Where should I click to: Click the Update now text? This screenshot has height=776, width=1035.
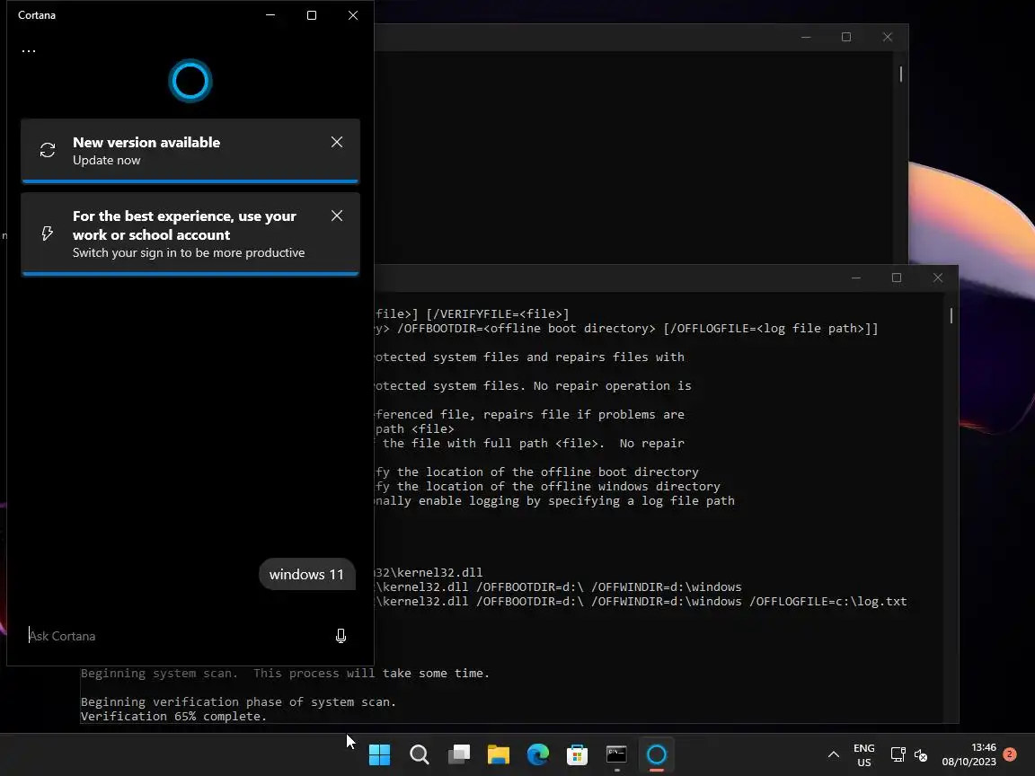106,161
